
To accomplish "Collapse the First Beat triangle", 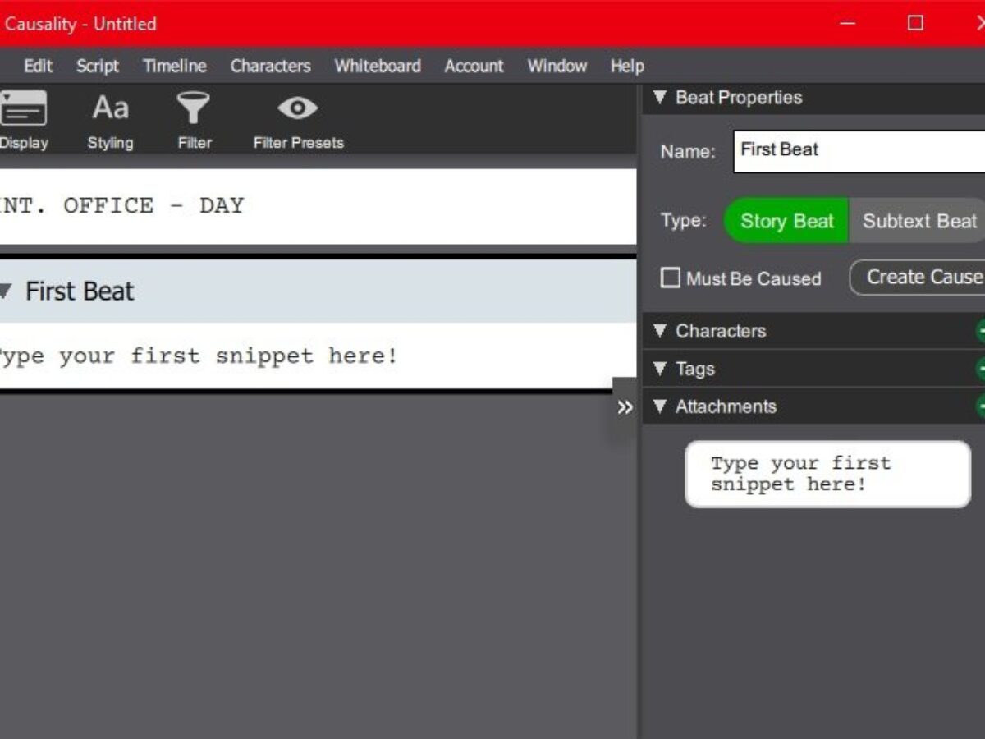I will tap(4, 291).
